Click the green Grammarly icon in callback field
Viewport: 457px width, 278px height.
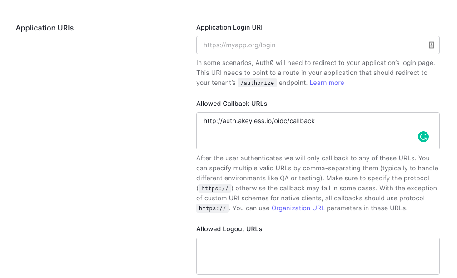point(423,137)
